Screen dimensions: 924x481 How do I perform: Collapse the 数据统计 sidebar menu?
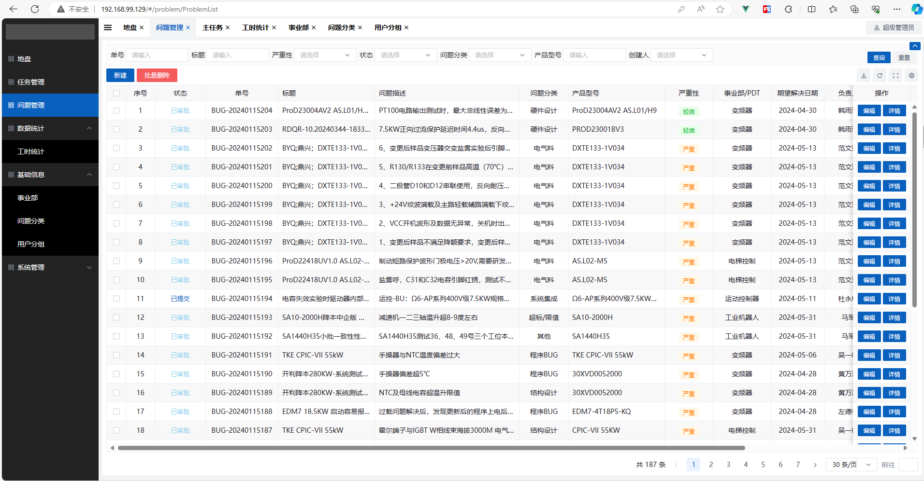click(50, 128)
